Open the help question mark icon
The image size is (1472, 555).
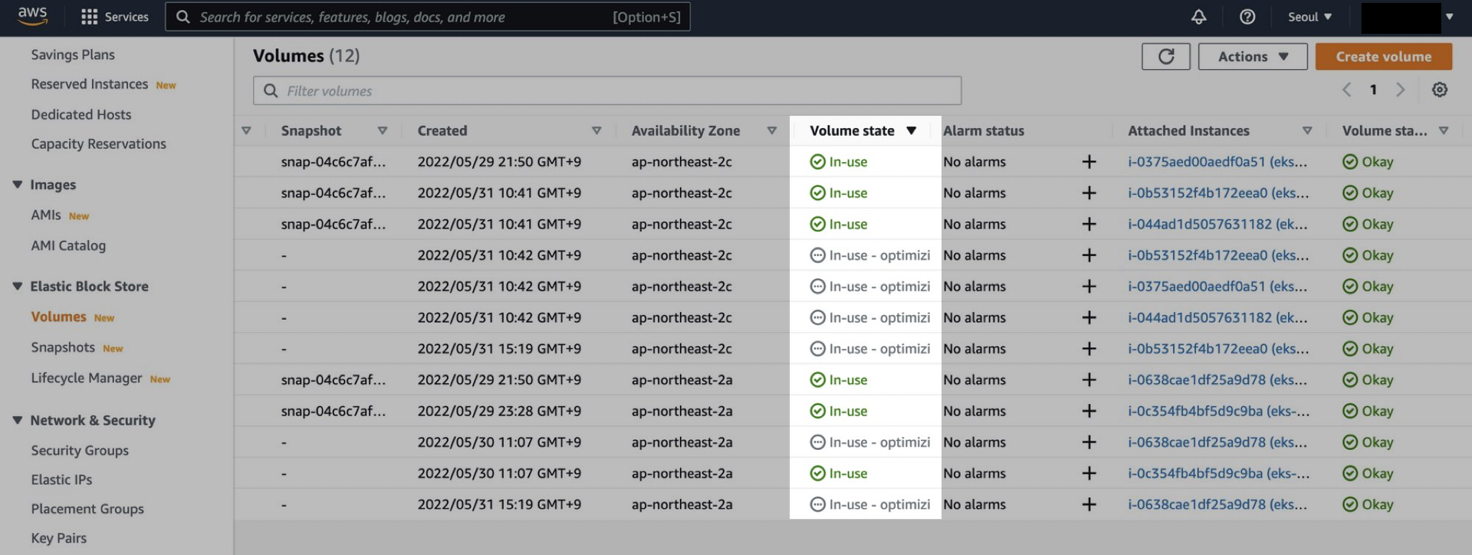pos(1247,17)
